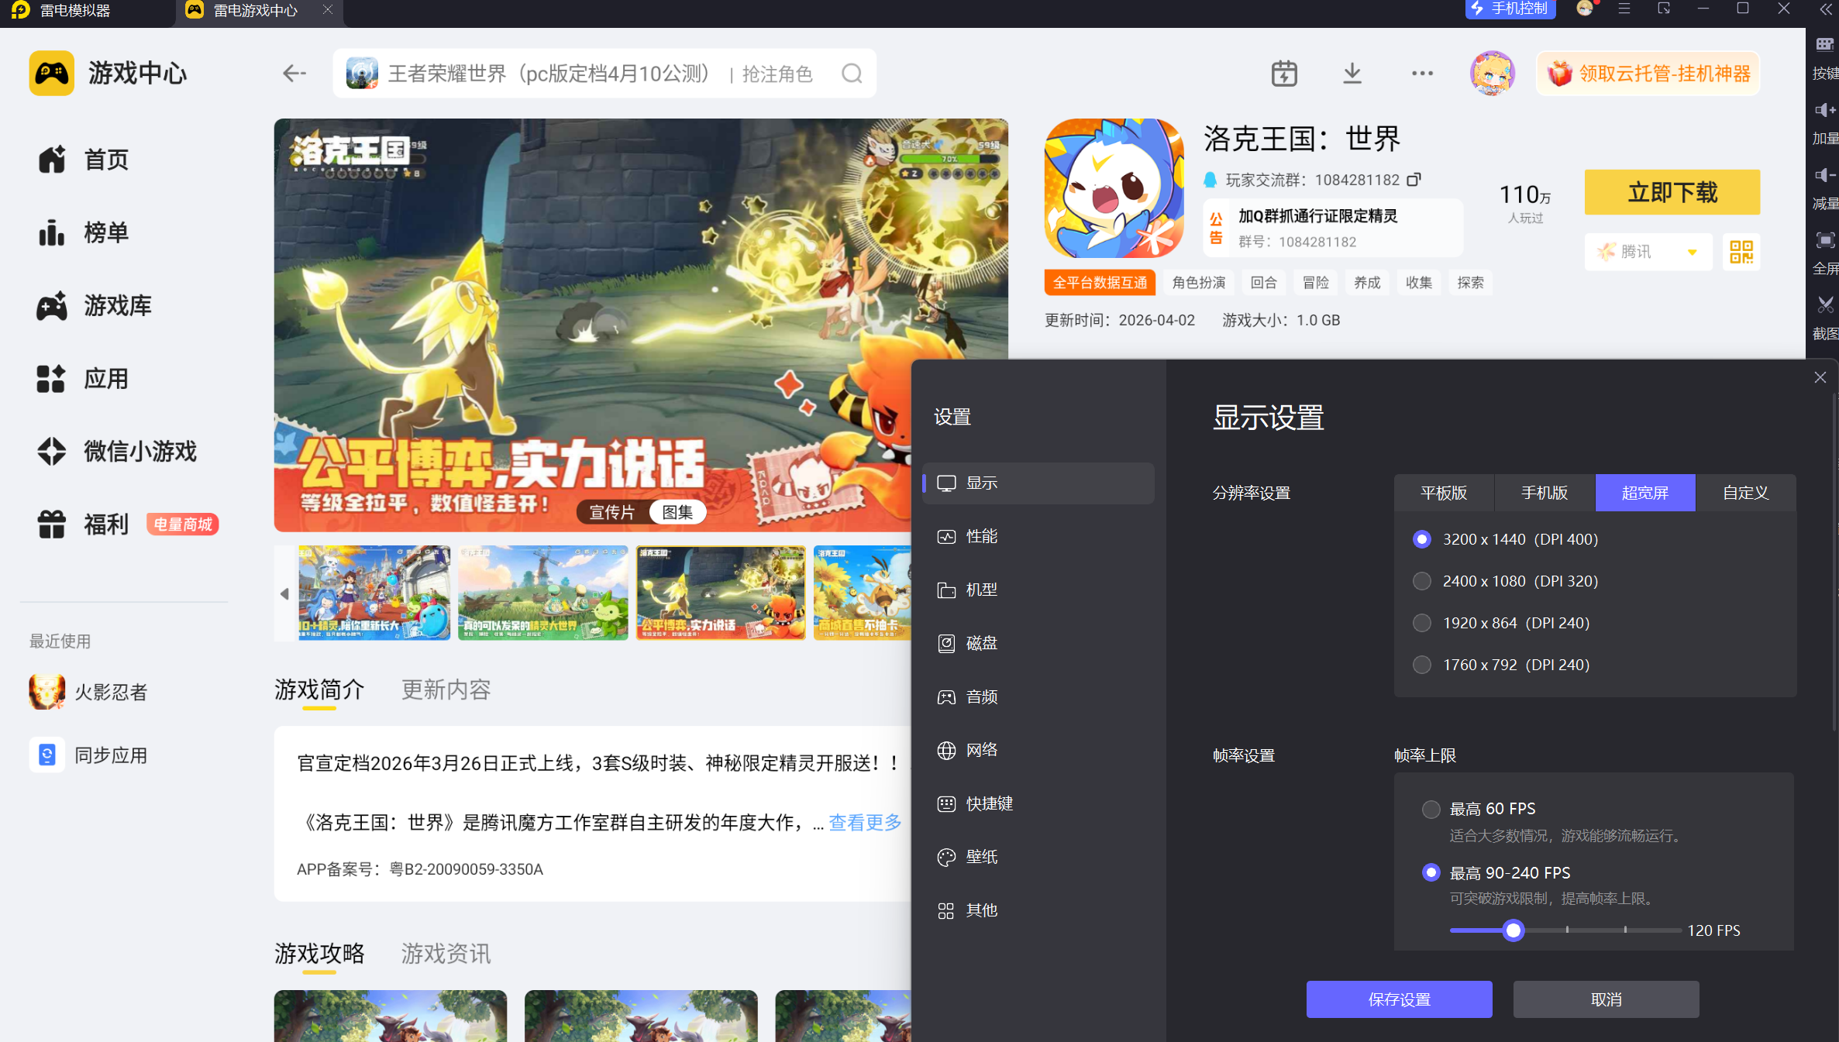Screen dimensions: 1839x1042
Task: Open the calendar check-in icon
Action: point(1284,74)
